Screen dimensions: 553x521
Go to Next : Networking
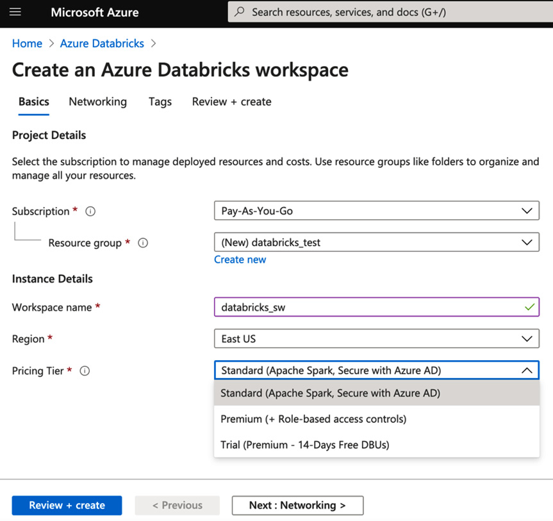[297, 505]
